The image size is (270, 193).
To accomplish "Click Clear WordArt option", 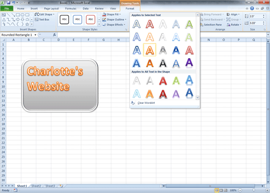I will click(146, 103).
